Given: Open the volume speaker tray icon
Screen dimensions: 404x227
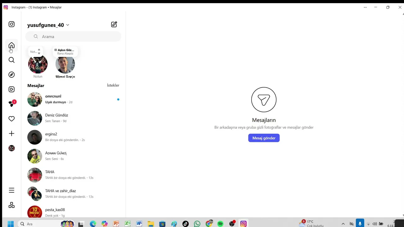Looking at the screenshot, I should 375,224.
